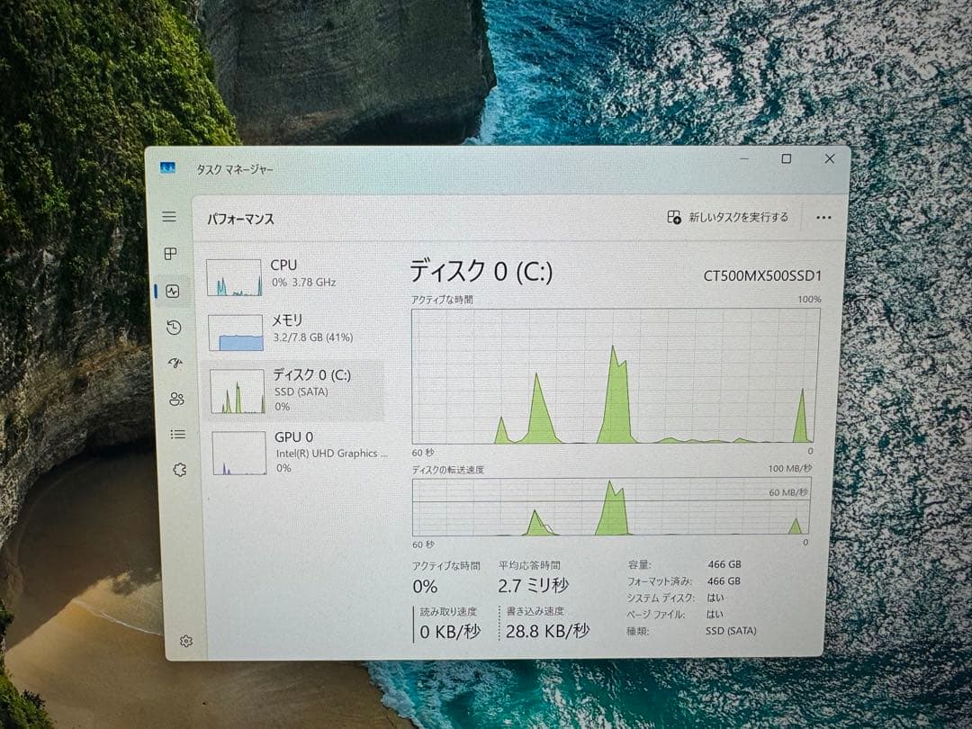Toggle the navigation pane with the hamburger icon
The image size is (972, 729).
169,217
